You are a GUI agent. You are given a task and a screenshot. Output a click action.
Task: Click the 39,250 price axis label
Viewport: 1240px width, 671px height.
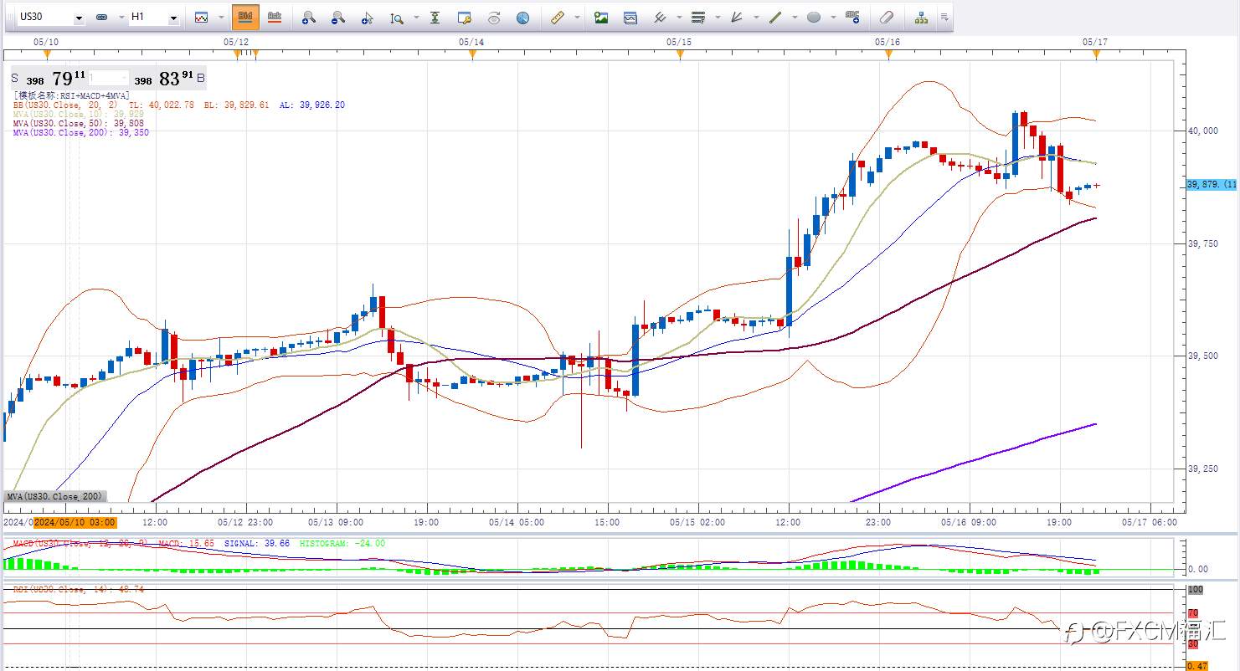point(1203,469)
